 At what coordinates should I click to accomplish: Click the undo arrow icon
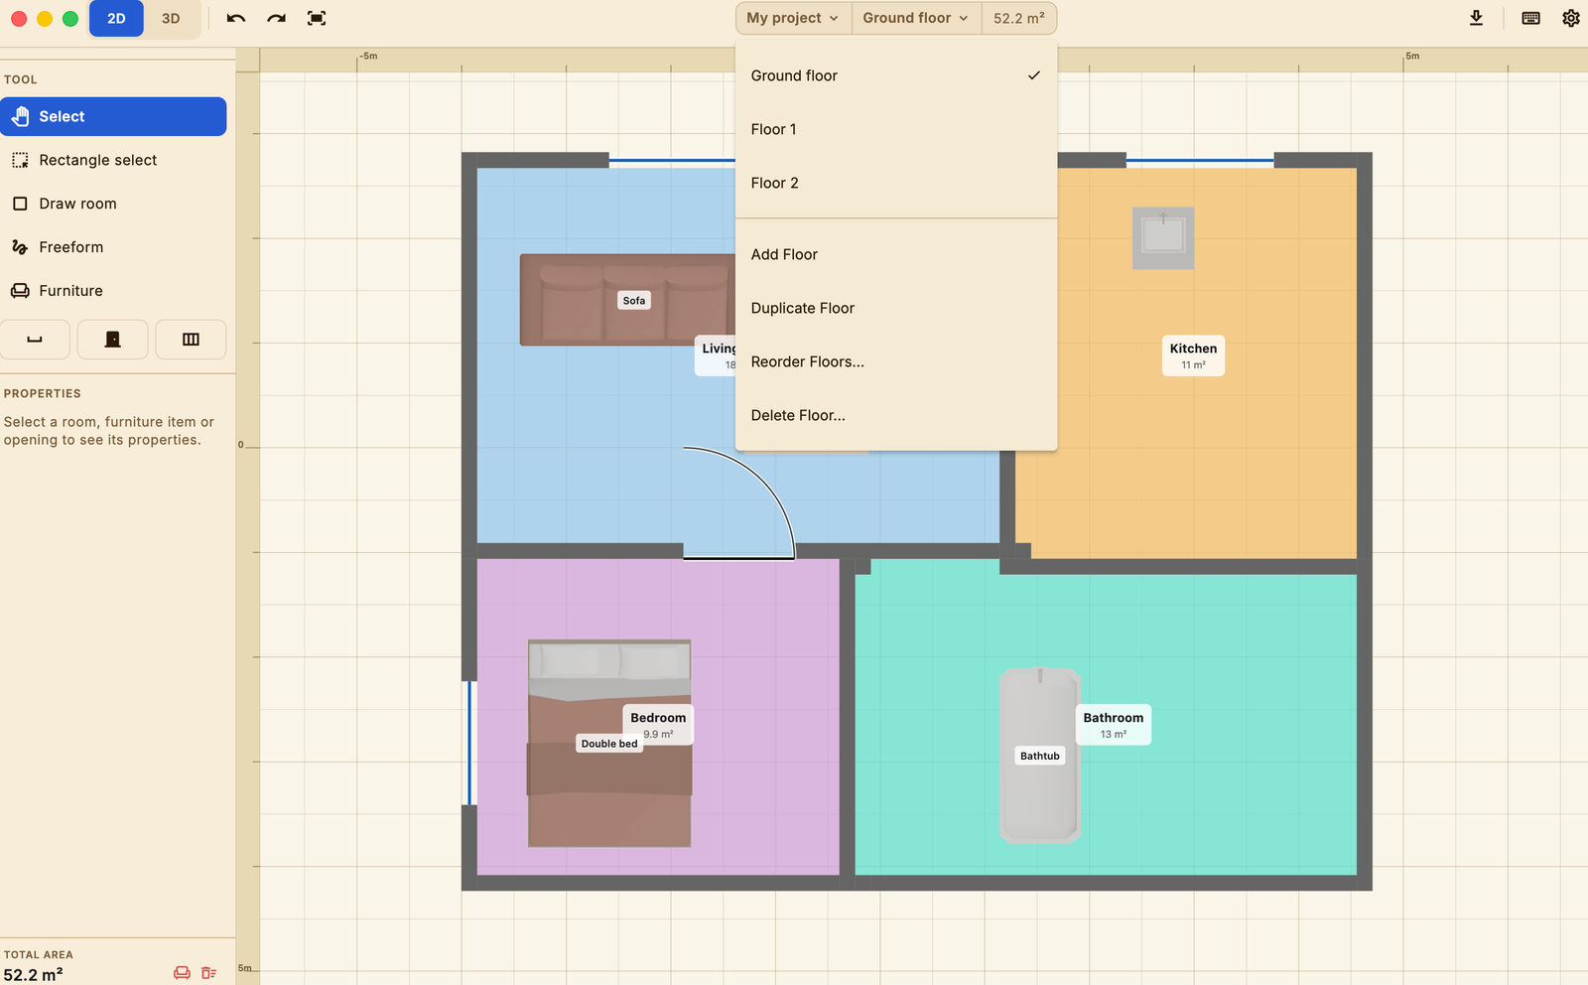pos(235,18)
